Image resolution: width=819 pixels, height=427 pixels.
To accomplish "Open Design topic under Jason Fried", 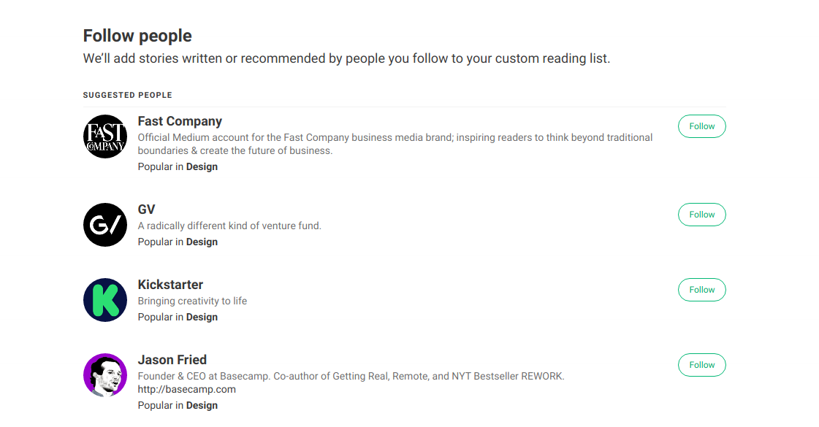I will tap(202, 405).
